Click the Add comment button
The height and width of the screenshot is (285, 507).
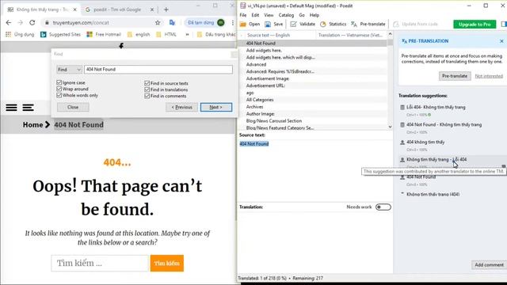tap(489, 265)
